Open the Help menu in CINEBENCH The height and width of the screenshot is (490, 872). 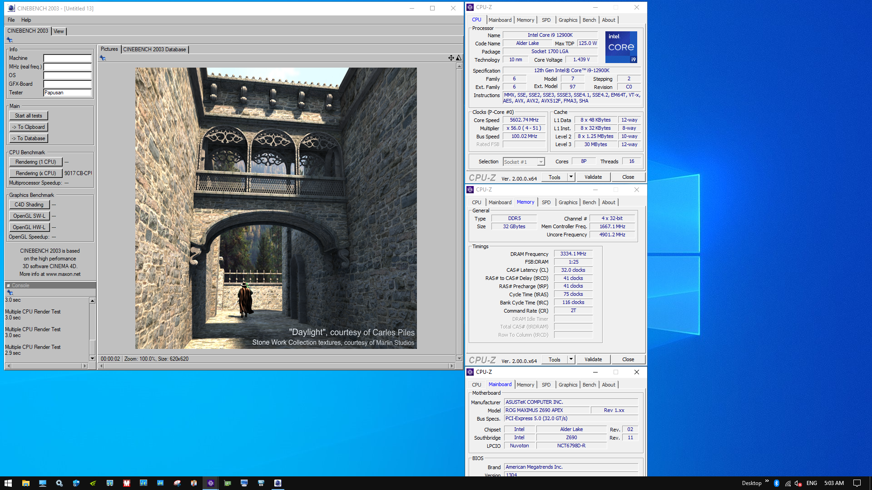pos(26,20)
